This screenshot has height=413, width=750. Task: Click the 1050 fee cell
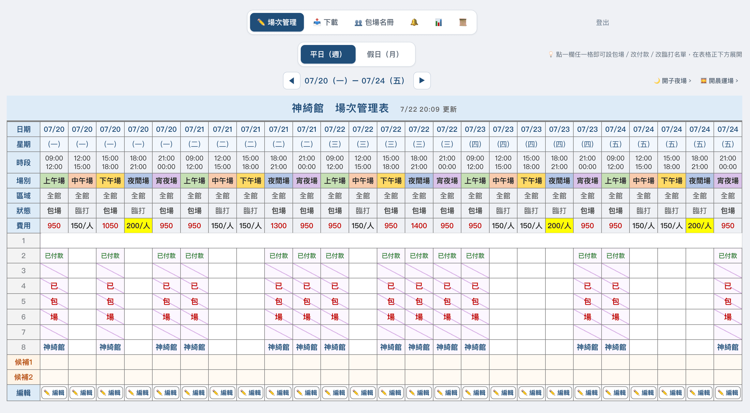[110, 226]
